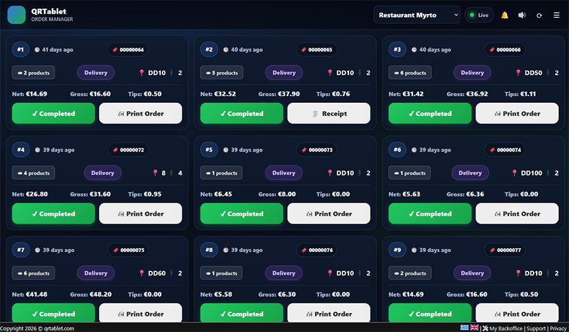Click the order ID tag 00000066
The width and height of the screenshot is (569, 332).
pyautogui.click(x=505, y=50)
